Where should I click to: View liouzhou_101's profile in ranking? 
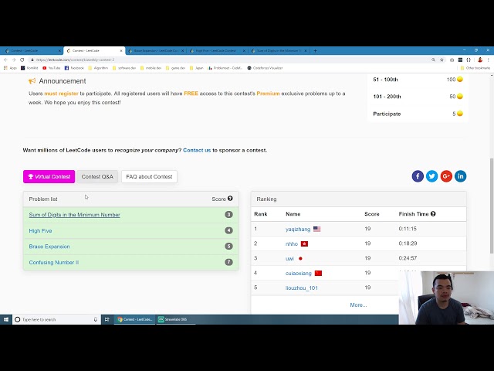pos(302,288)
